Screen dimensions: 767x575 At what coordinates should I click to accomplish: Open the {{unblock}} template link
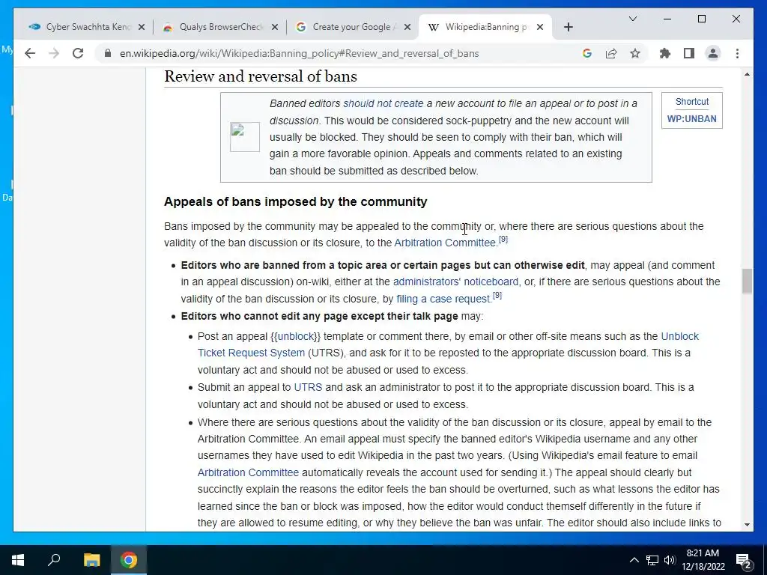295,336
